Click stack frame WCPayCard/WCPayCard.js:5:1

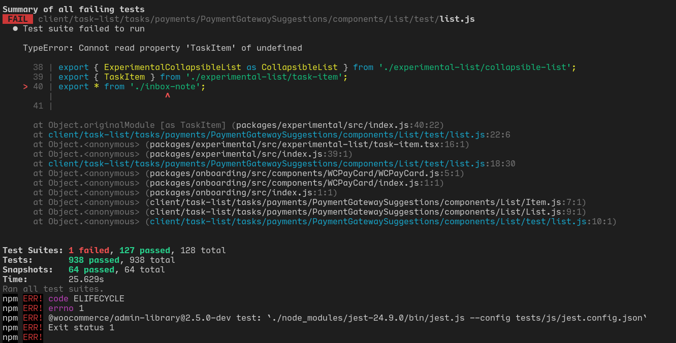click(x=249, y=173)
